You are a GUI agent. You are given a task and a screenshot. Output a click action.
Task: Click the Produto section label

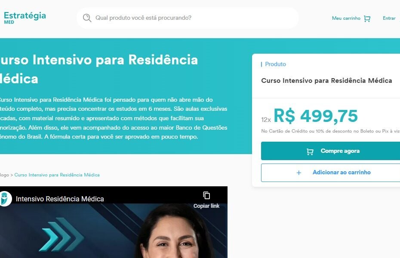pyautogui.click(x=275, y=64)
